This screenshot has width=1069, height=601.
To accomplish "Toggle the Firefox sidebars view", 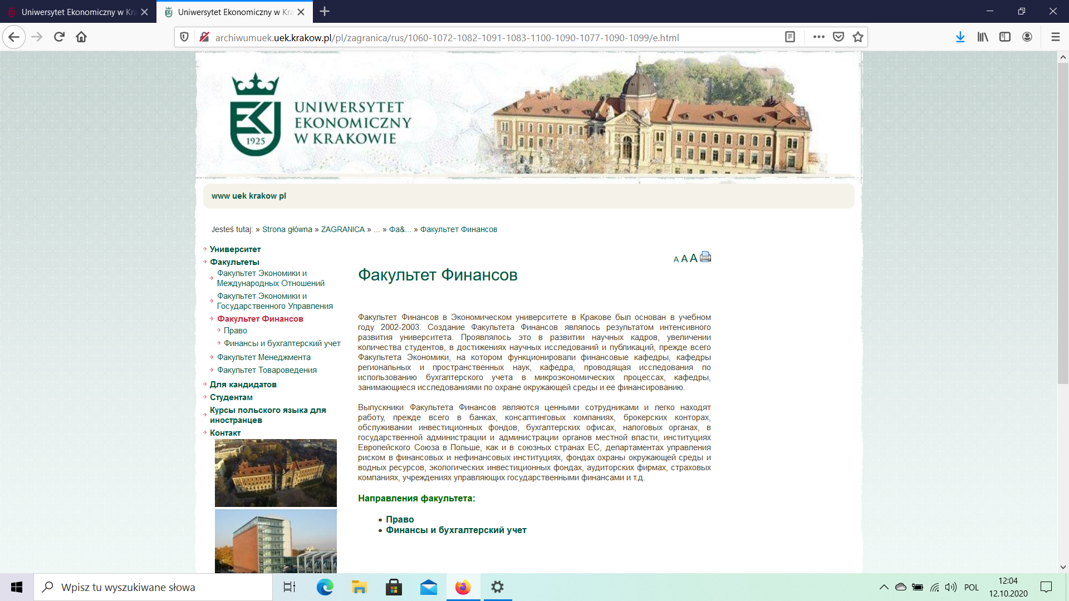I will tap(1005, 37).
